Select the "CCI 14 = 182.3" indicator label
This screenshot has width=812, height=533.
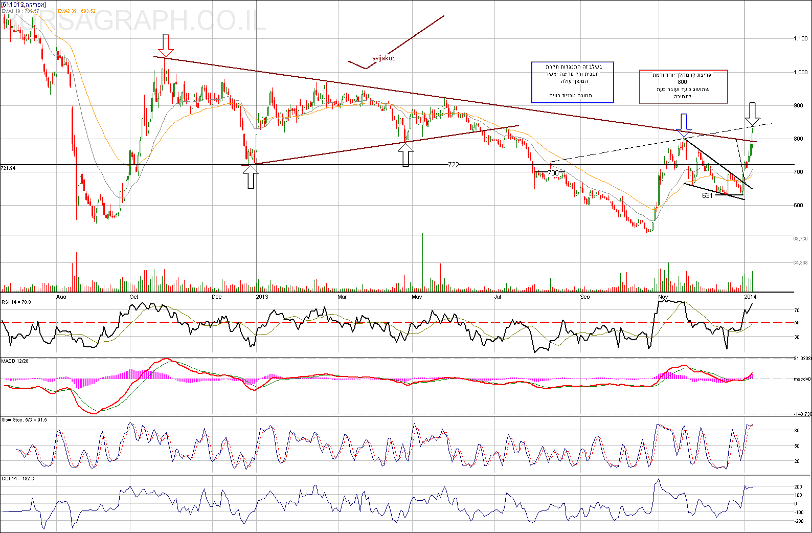(18, 479)
